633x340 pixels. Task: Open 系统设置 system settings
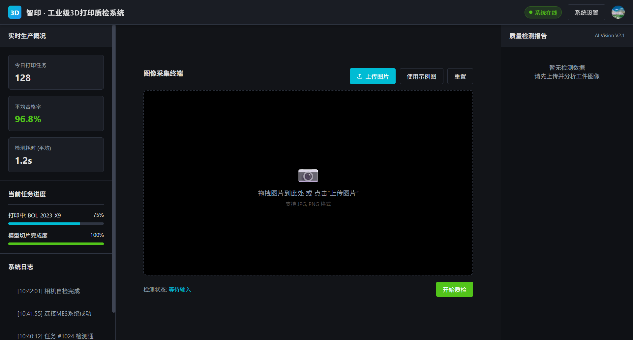586,13
